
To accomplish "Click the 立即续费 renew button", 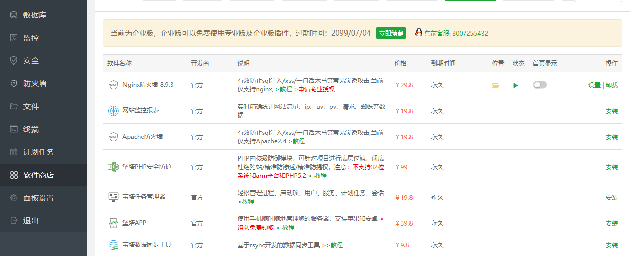I will pyautogui.click(x=391, y=33).
